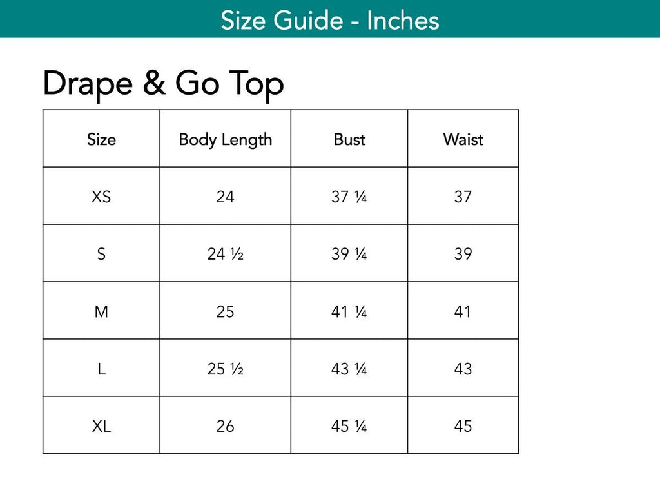Click body length value 25 ½

tap(225, 369)
